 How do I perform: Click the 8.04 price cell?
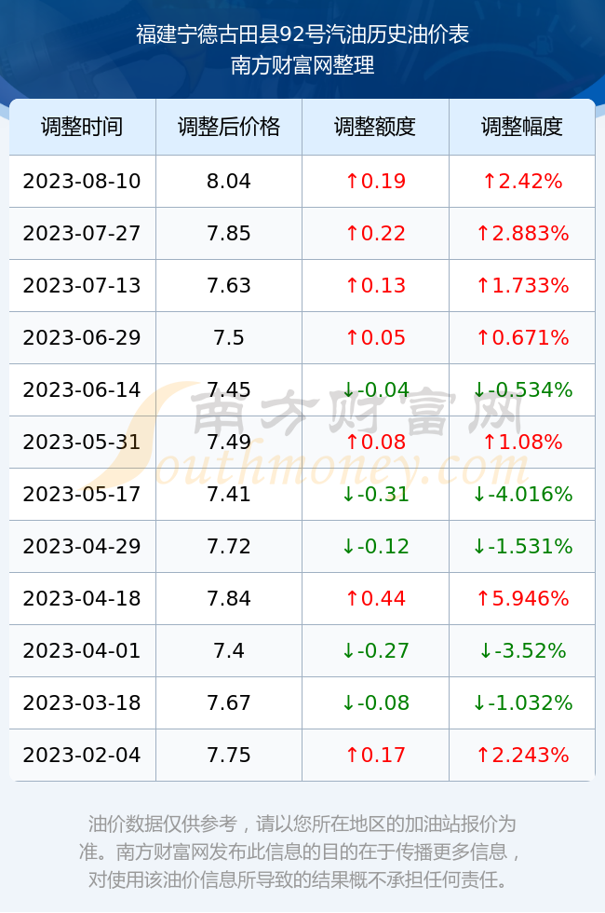pyautogui.click(x=229, y=181)
